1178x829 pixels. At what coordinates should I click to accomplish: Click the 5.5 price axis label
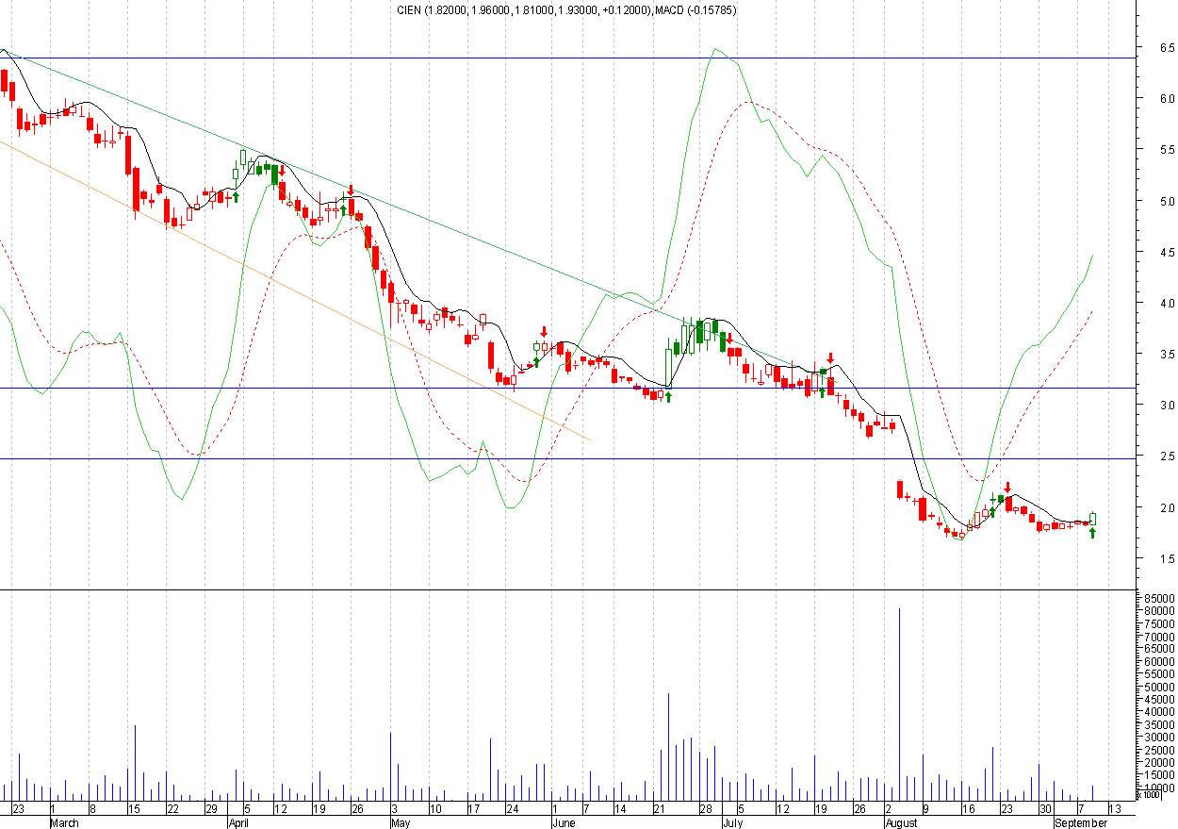click(1167, 150)
